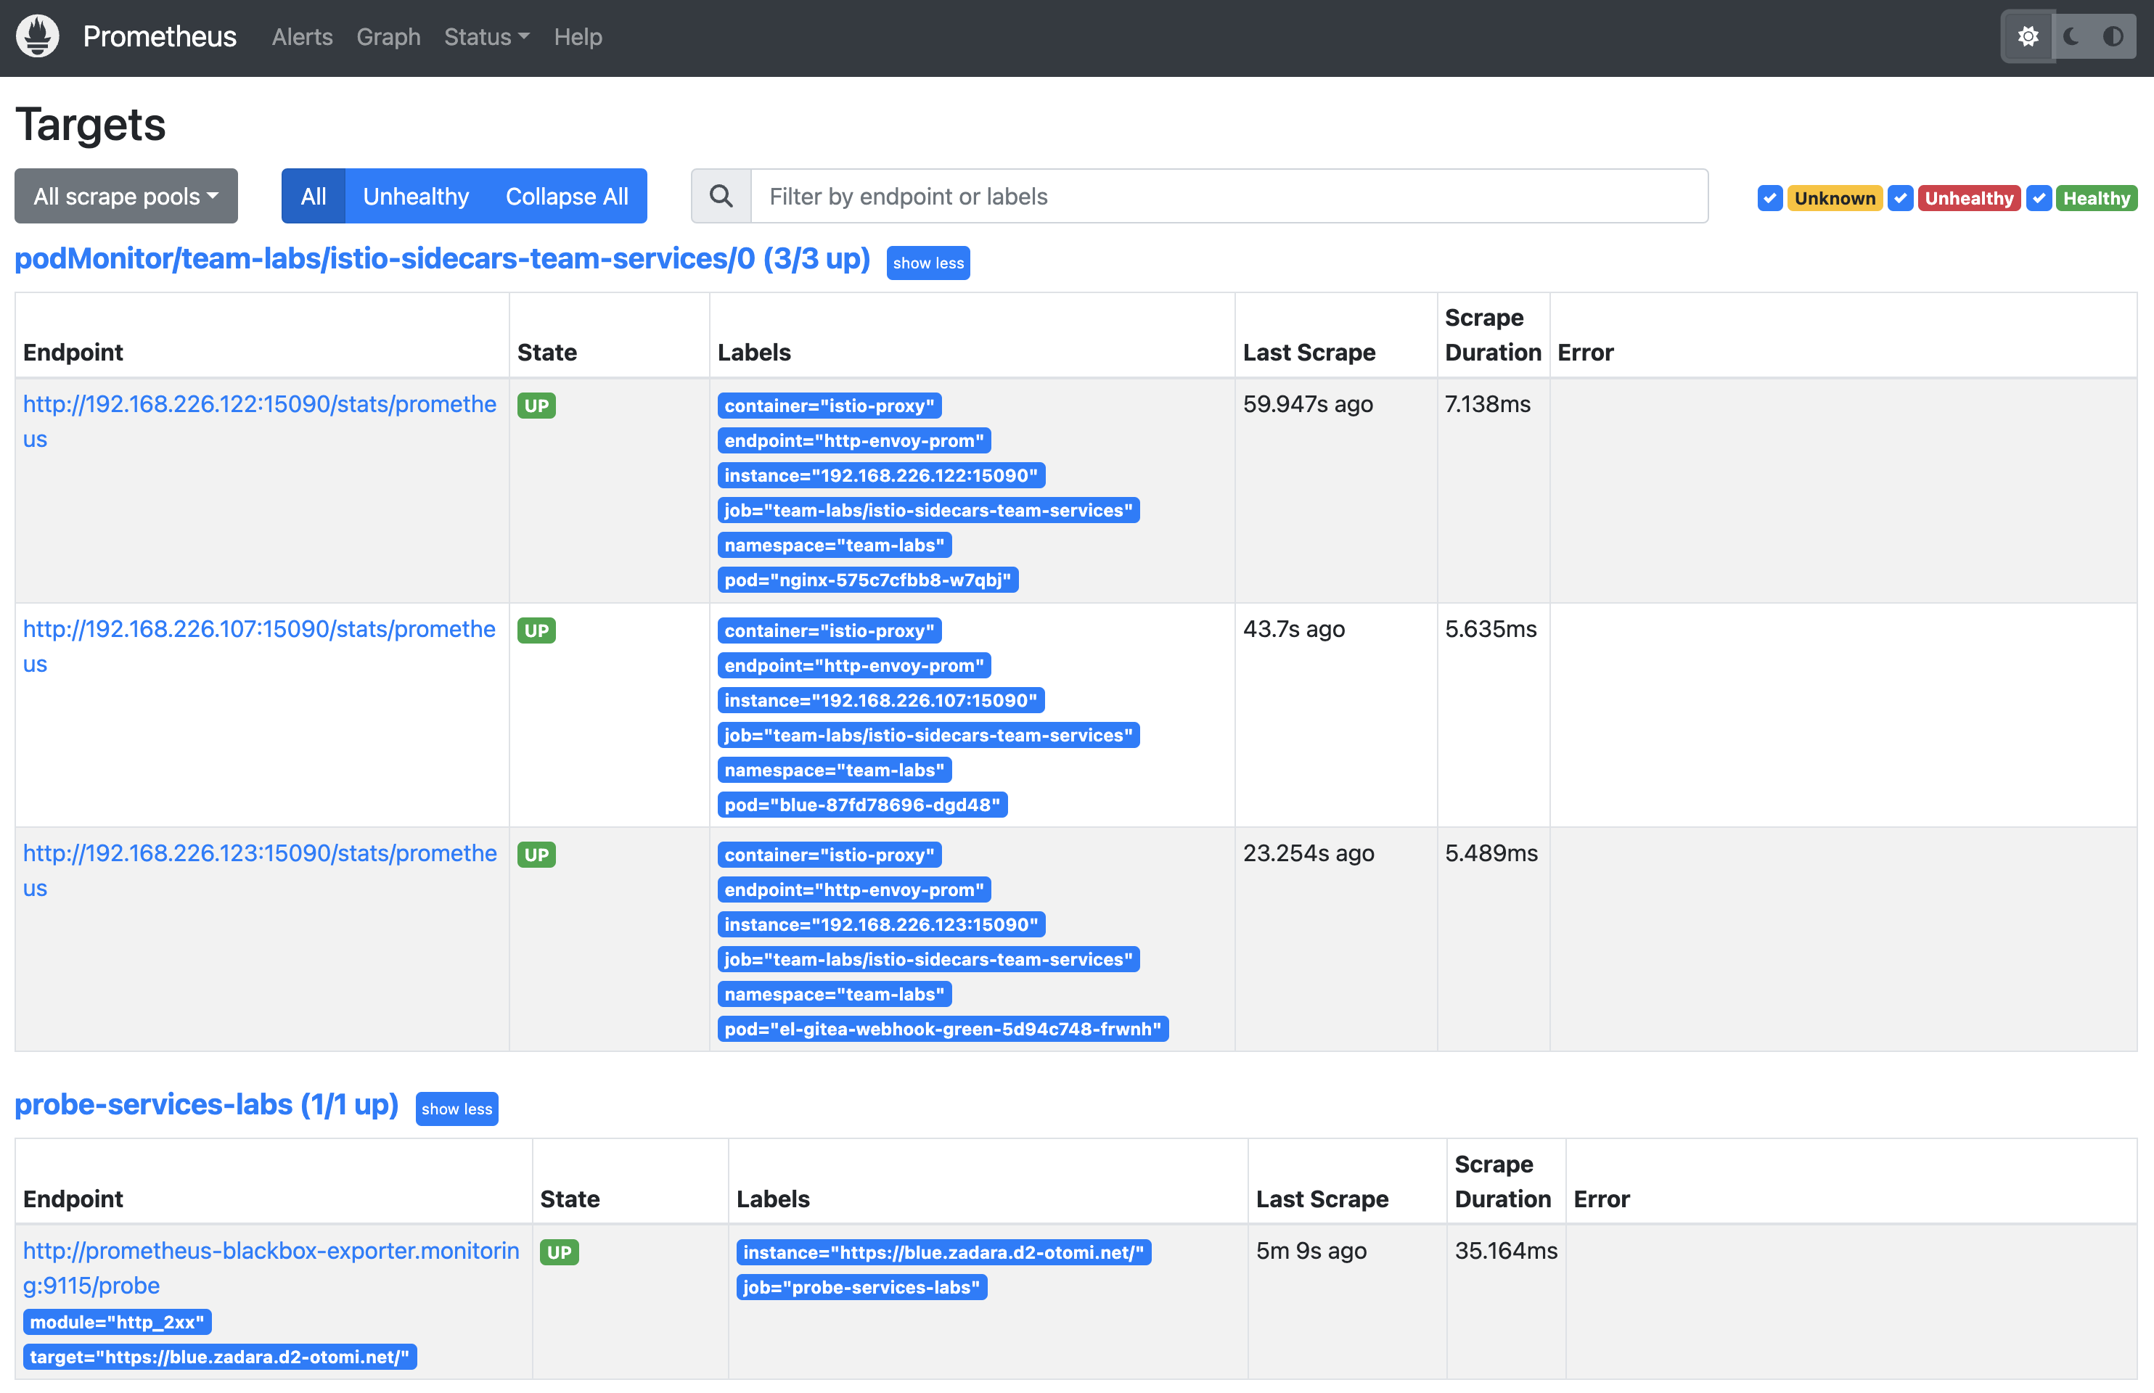Click the Healthy green badge label
This screenshot has height=1393, width=2154.
pos(2095,198)
